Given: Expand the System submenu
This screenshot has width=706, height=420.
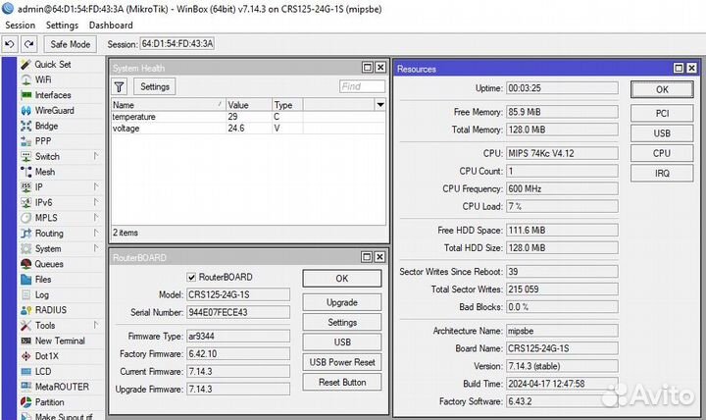Looking at the screenshot, I should click(x=96, y=248).
